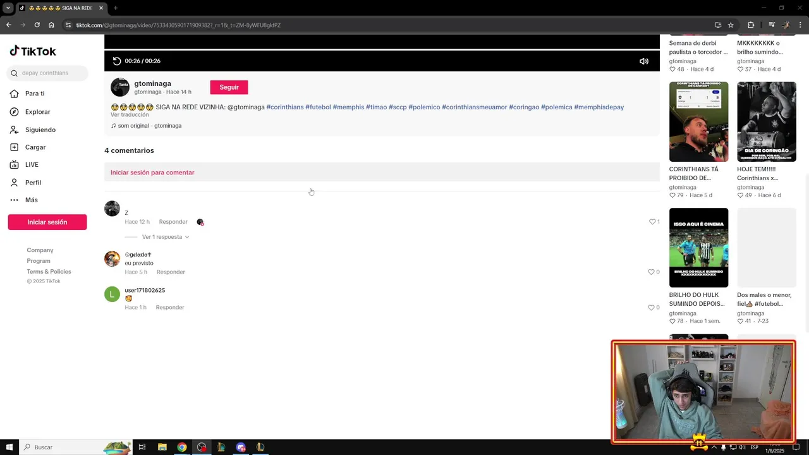
Task: Click the TikTok logo
Action: 33,51
